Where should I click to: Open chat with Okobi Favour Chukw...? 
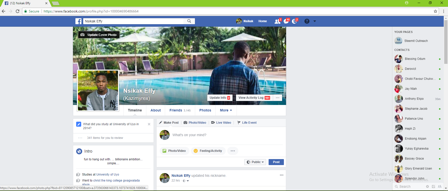click(417, 79)
